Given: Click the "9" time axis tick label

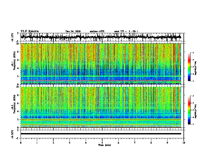Looking at the screenshot, I should [167, 143].
